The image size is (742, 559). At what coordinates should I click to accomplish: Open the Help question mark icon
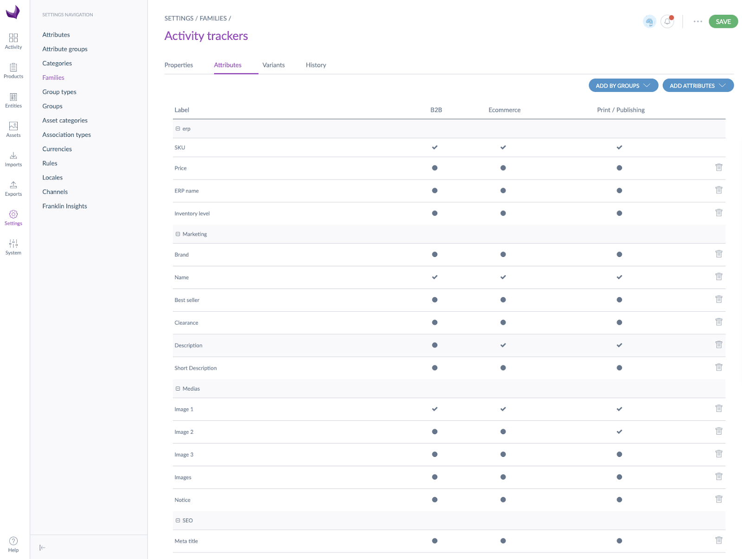(13, 541)
